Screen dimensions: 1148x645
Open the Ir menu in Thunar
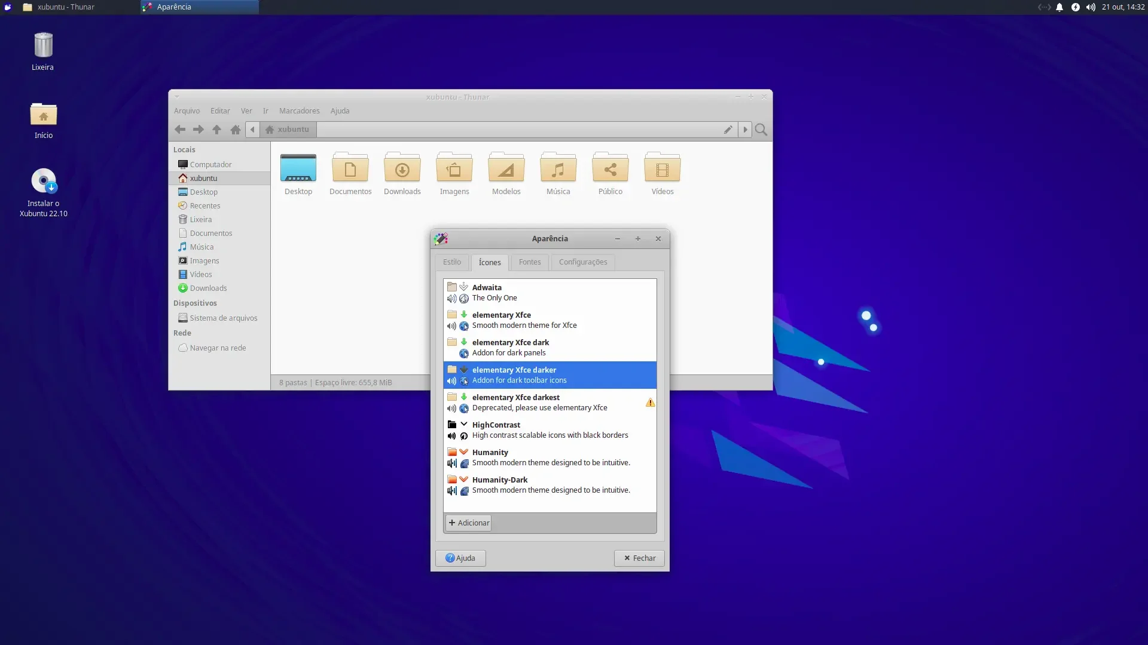(x=265, y=111)
